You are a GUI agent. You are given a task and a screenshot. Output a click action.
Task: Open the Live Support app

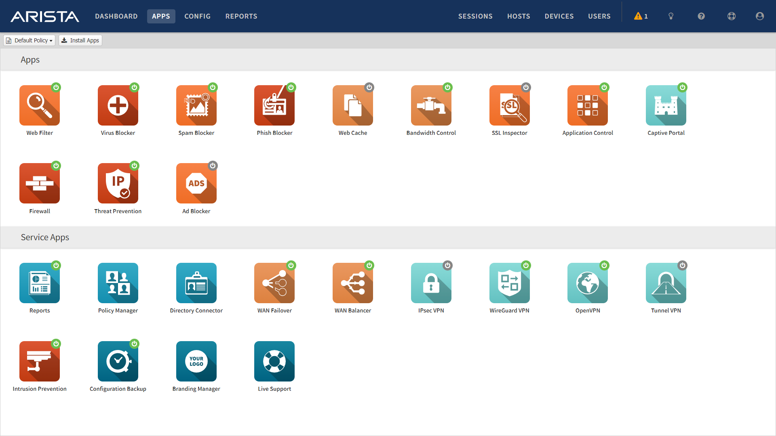274,361
